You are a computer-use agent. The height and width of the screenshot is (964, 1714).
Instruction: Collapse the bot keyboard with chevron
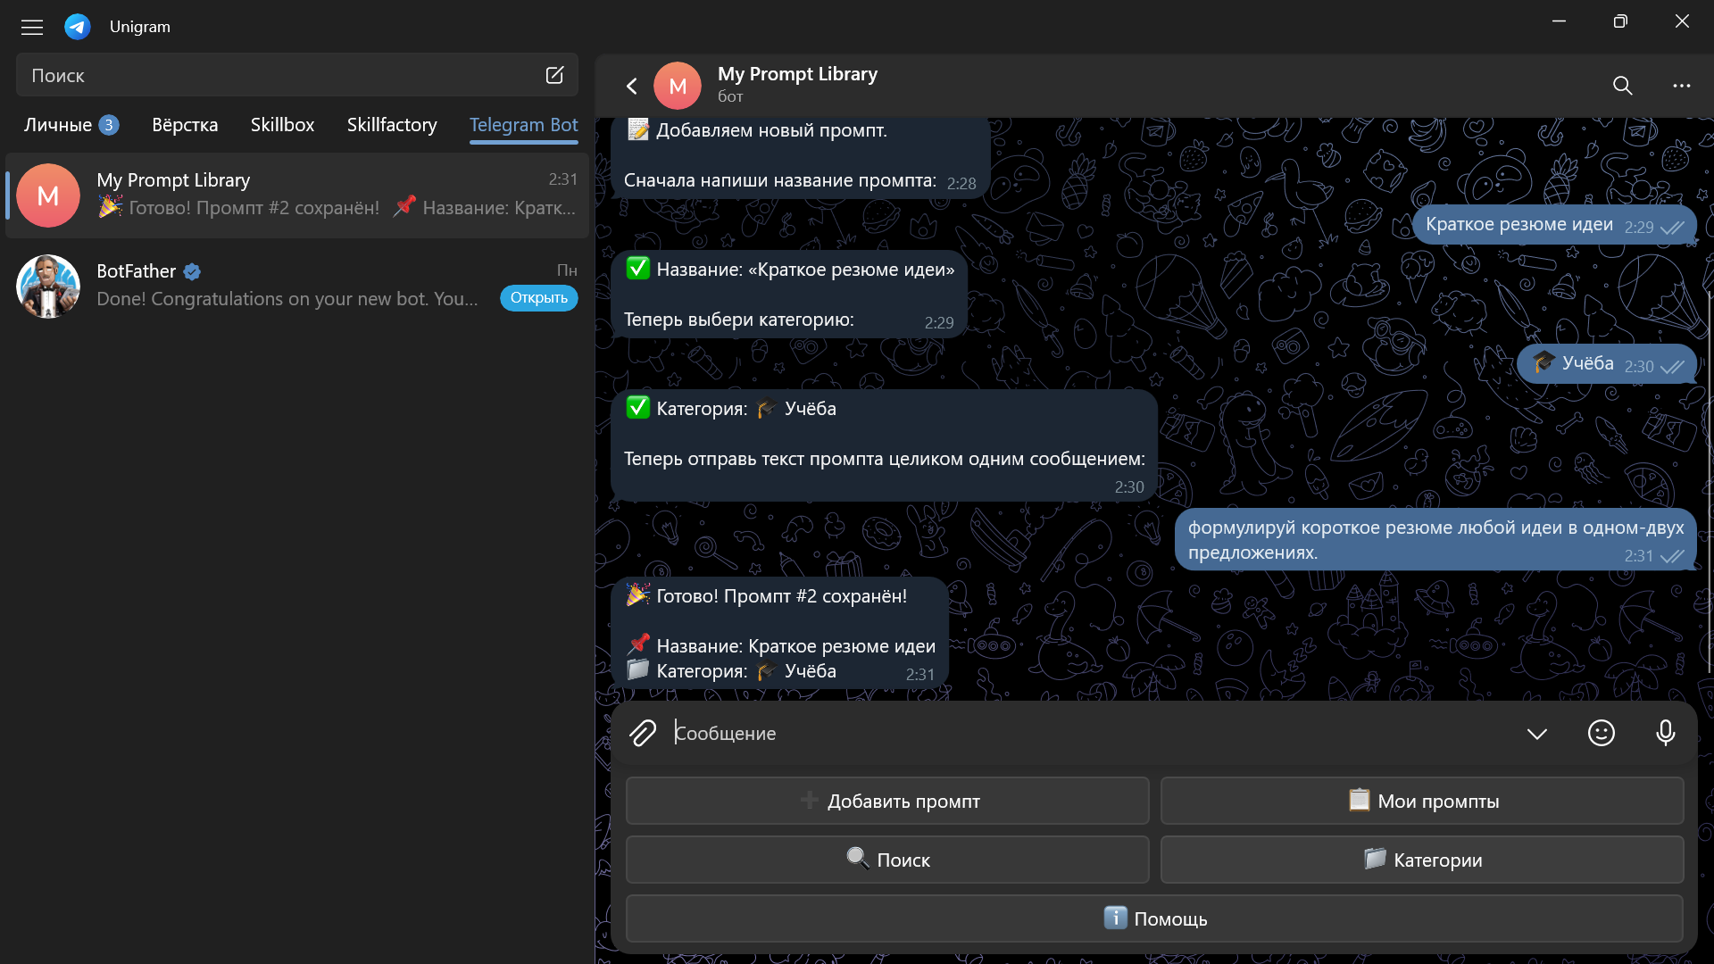point(1536,734)
